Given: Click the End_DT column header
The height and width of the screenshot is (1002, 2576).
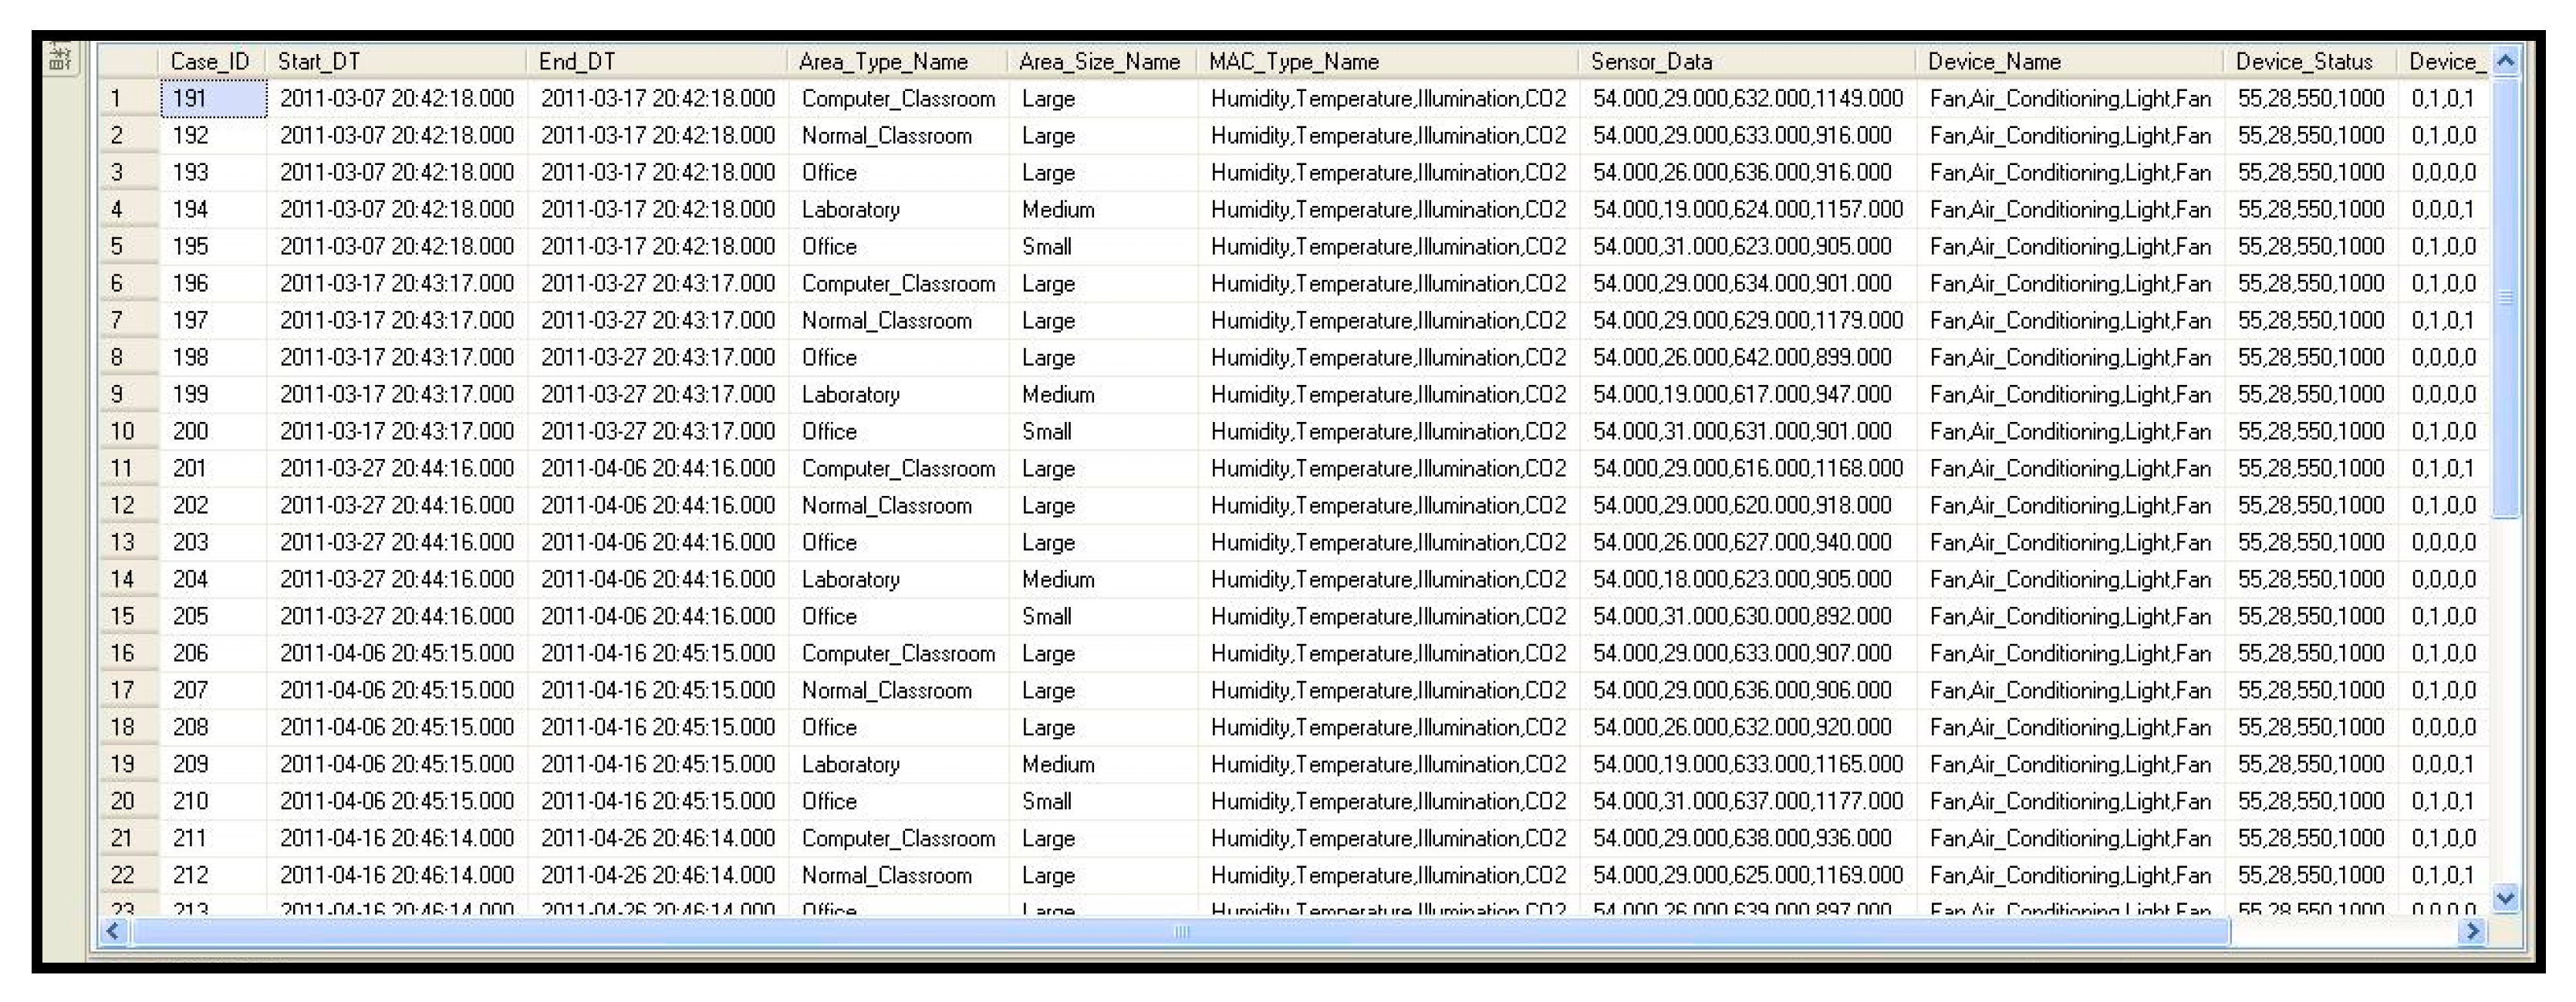Looking at the screenshot, I should coord(656,61).
